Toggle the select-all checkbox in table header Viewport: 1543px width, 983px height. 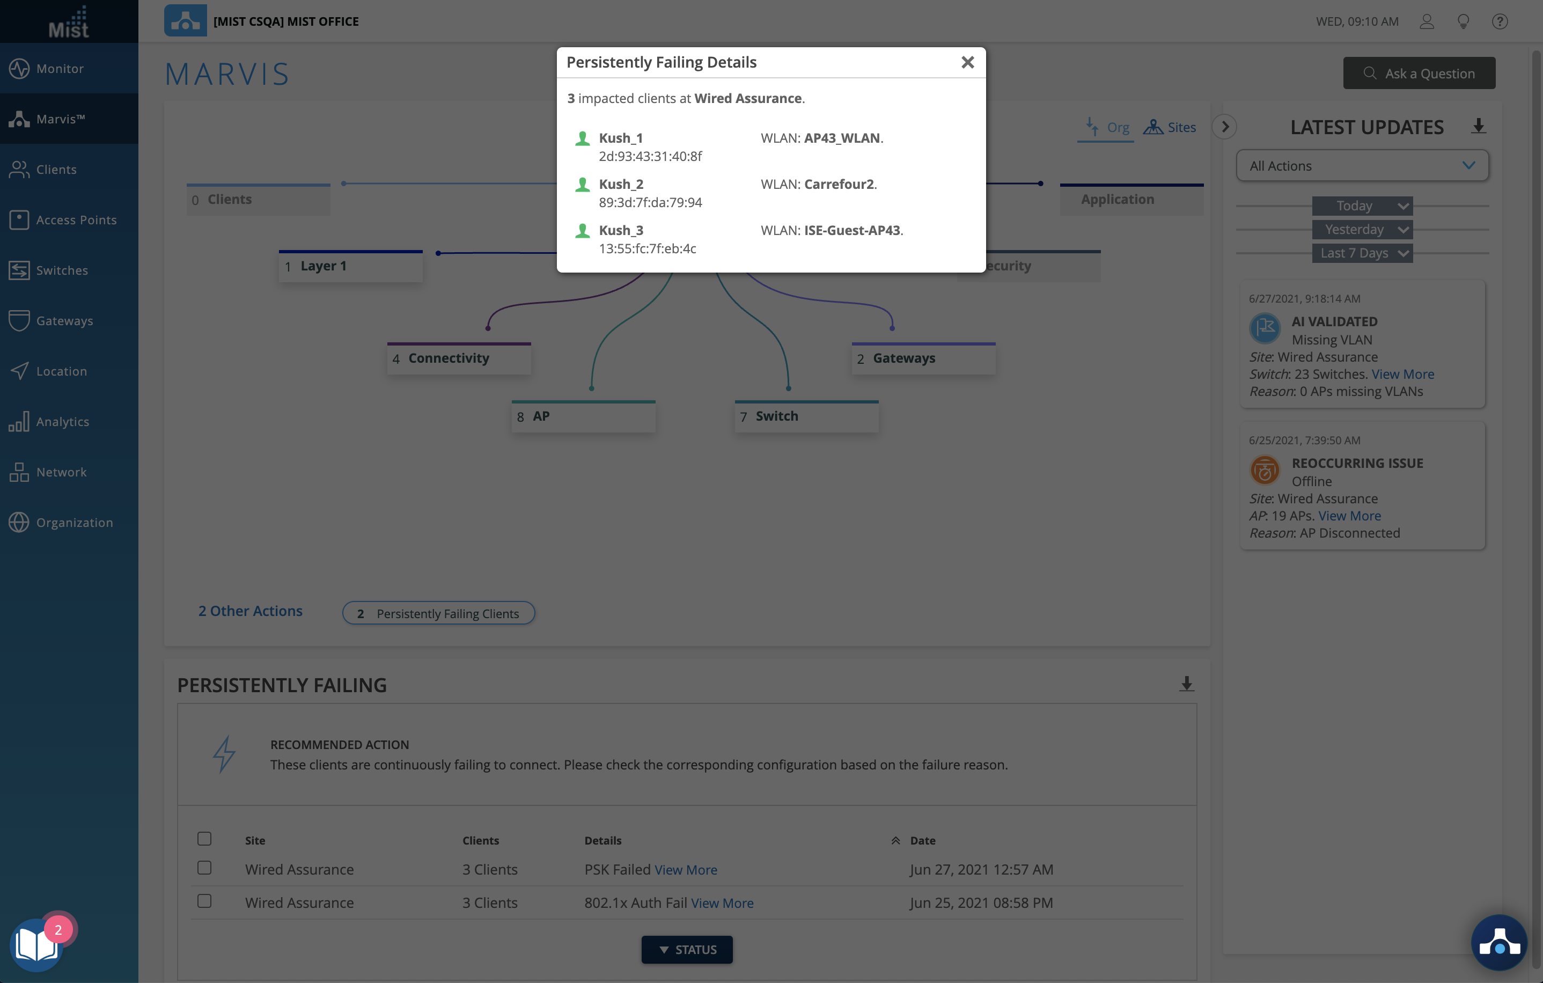(x=204, y=839)
